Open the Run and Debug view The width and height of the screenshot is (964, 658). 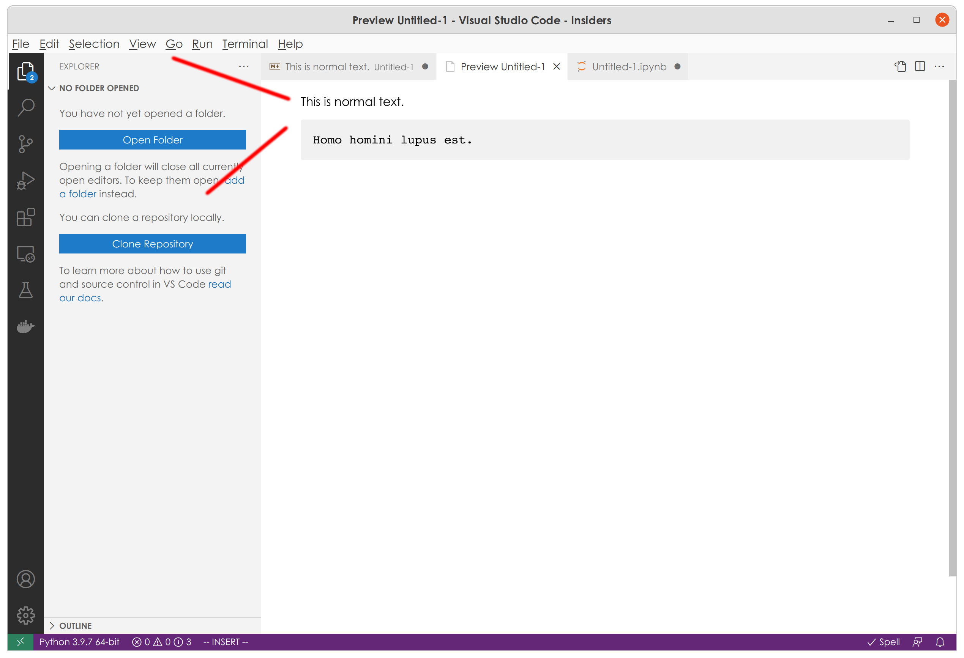(25, 180)
